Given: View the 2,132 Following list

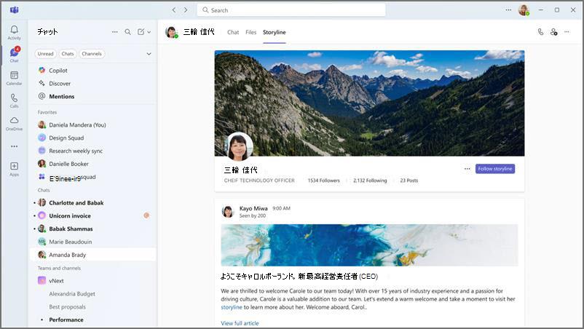Looking at the screenshot, I should click(x=370, y=181).
